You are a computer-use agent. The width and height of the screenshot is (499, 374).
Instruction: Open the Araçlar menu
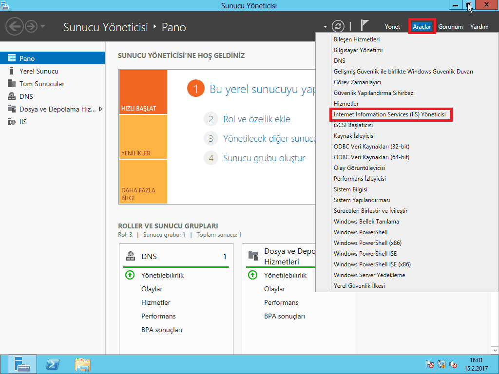click(422, 27)
